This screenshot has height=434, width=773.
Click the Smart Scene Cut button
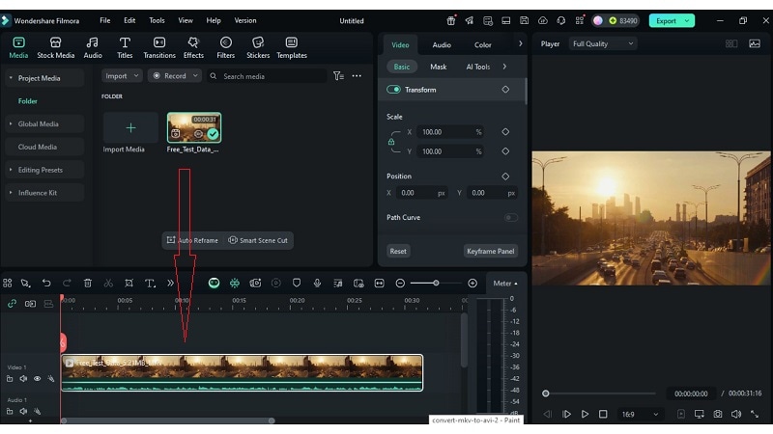pos(258,240)
